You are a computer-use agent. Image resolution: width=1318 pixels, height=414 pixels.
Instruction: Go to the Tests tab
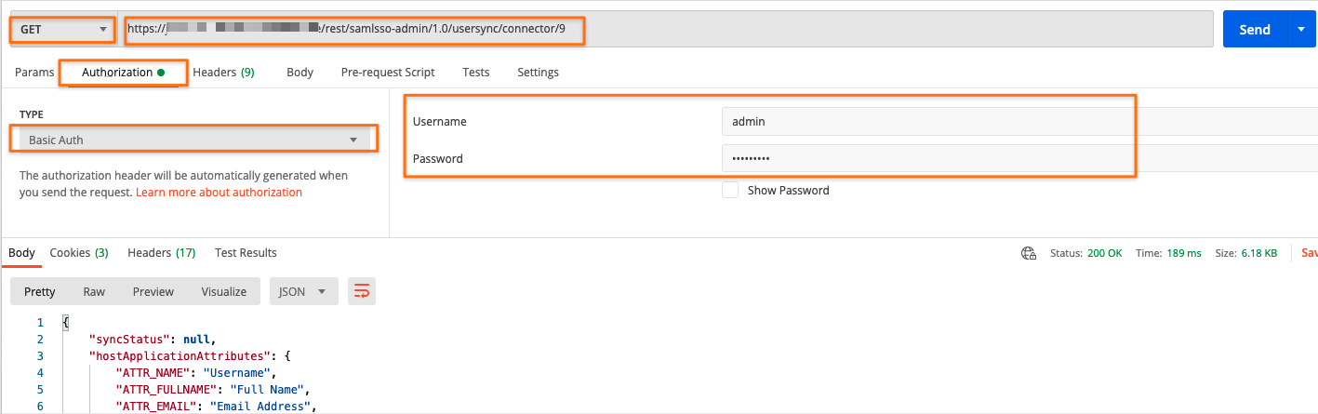coord(475,73)
